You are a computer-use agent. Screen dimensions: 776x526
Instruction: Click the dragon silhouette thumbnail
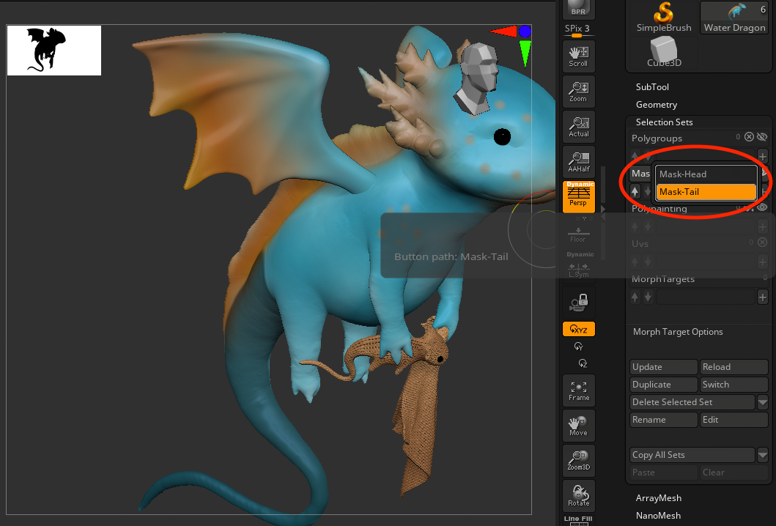click(54, 51)
